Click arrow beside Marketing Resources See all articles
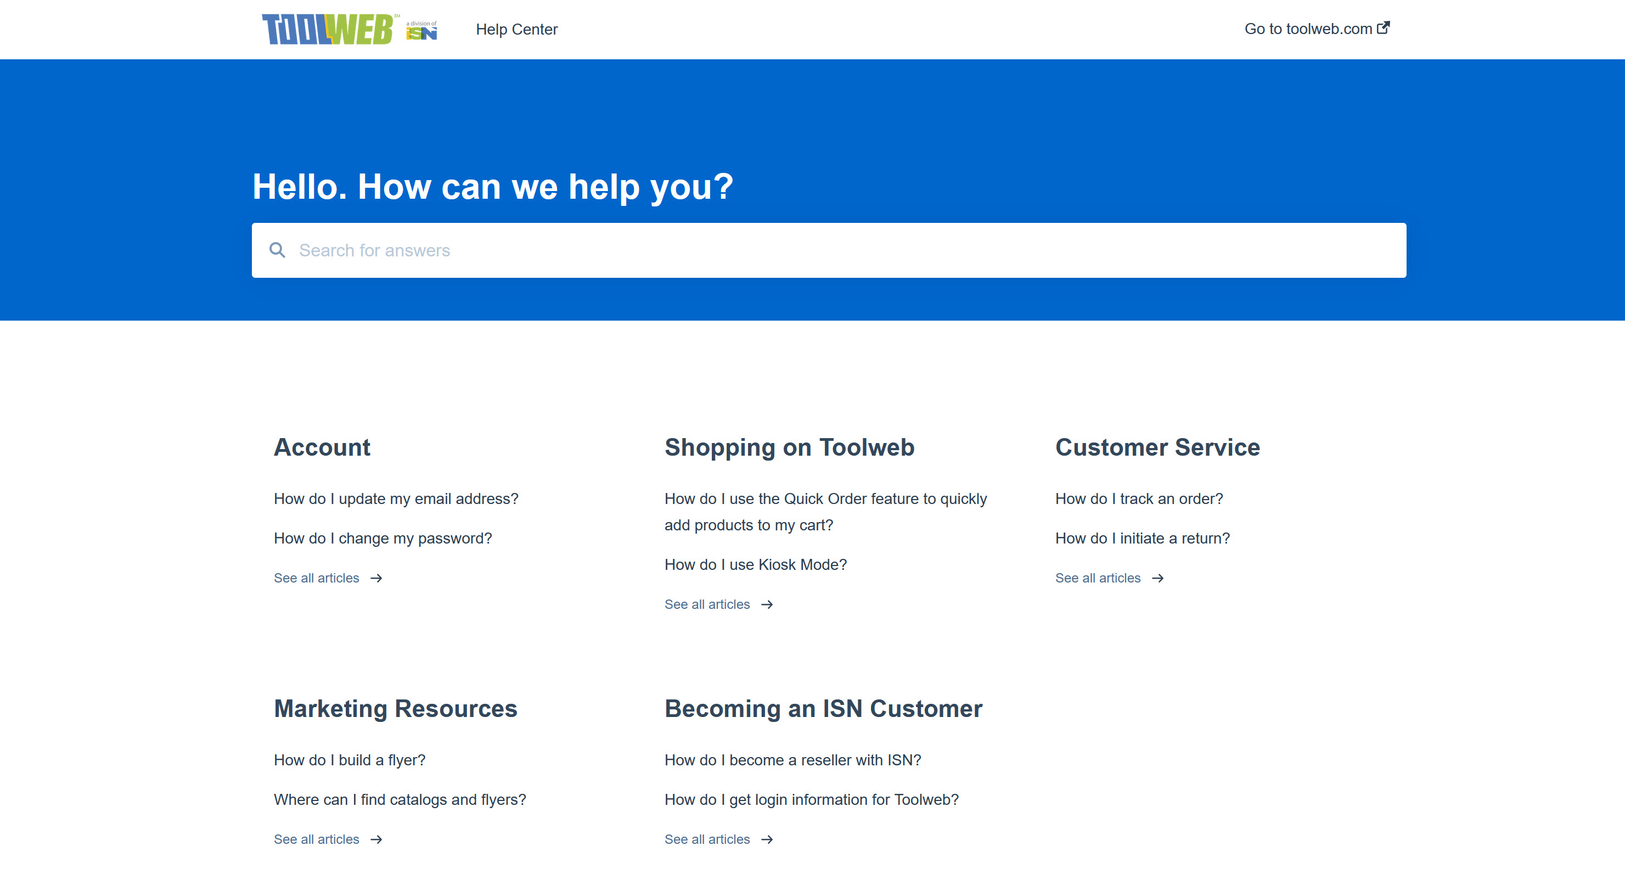The image size is (1625, 885). (x=376, y=839)
